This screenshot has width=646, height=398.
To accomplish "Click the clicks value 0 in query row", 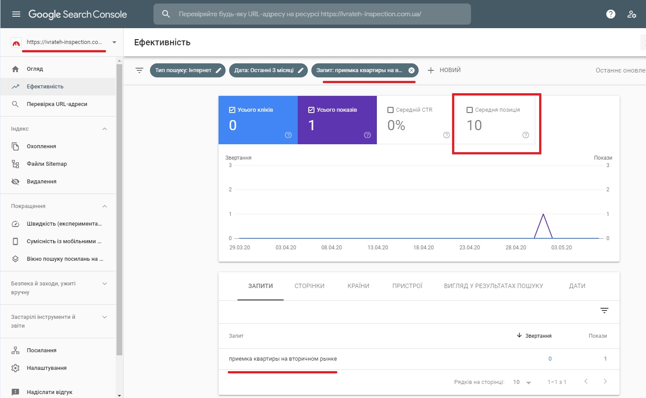I will (550, 359).
